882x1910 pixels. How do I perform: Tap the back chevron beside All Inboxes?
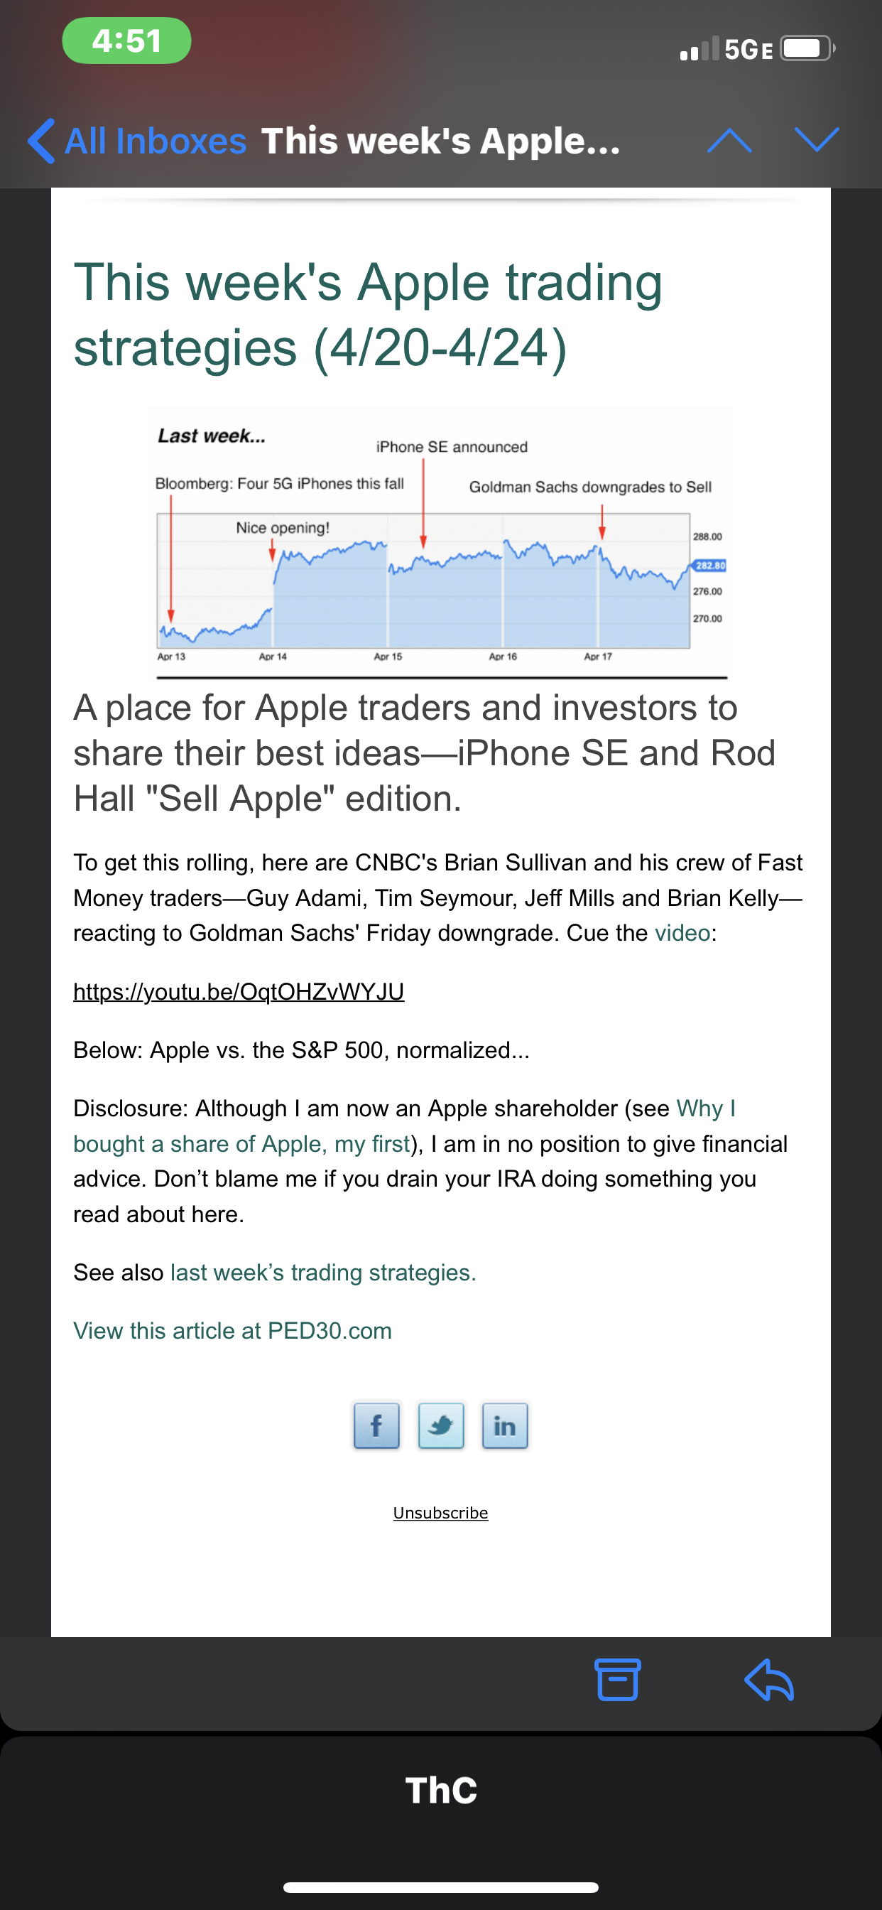[41, 141]
